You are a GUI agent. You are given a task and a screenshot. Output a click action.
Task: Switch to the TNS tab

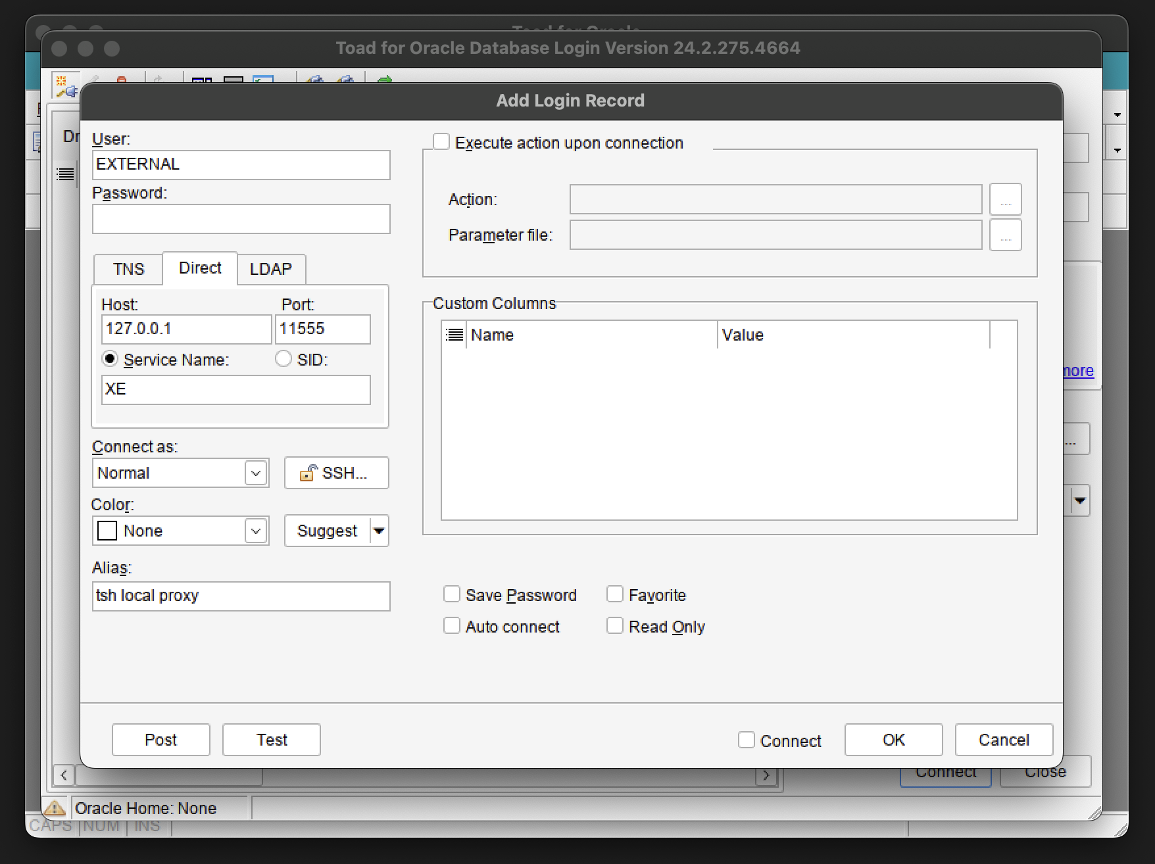click(128, 269)
